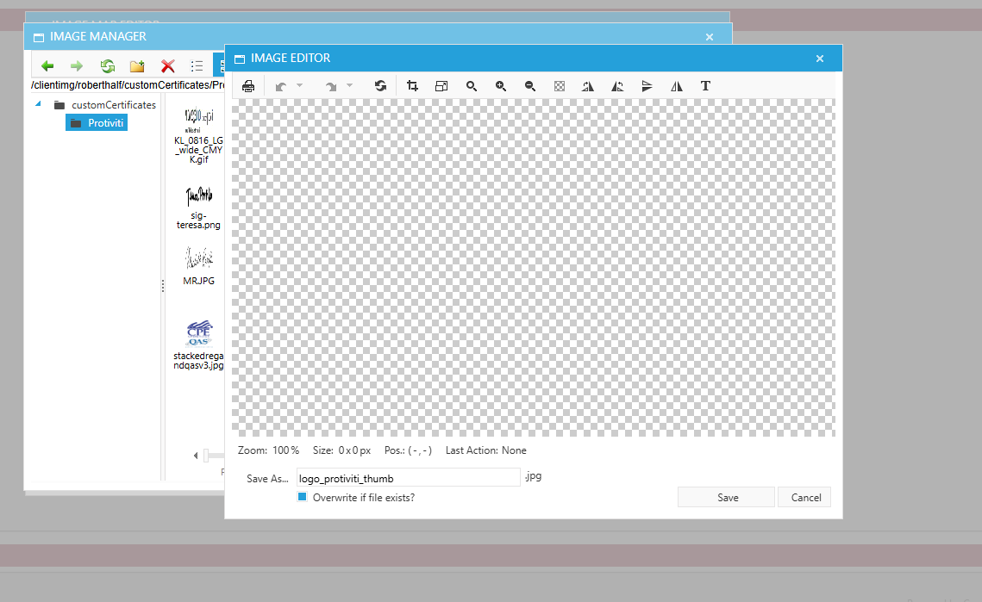Reset the image with the refresh icon
The height and width of the screenshot is (602, 982).
tap(380, 86)
